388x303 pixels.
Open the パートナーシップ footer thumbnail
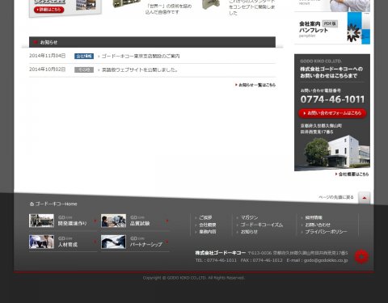(x=113, y=242)
